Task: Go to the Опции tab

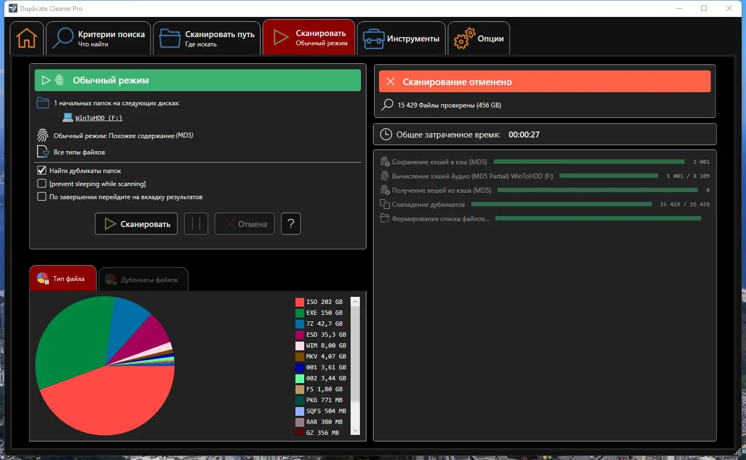Action: pos(479,38)
